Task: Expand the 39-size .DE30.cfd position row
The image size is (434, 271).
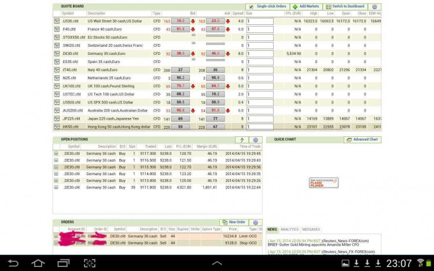Action: pyautogui.click(x=56, y=187)
